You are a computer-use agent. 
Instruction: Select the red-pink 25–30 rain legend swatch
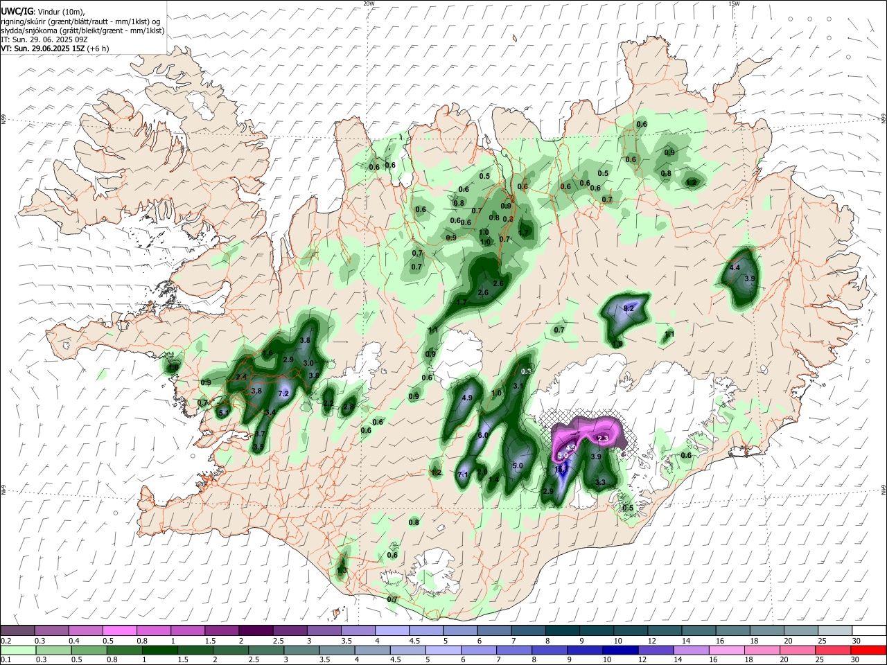pyautogui.click(x=834, y=650)
